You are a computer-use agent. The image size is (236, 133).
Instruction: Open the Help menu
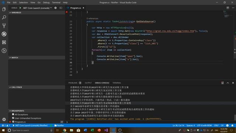coord(65,3)
